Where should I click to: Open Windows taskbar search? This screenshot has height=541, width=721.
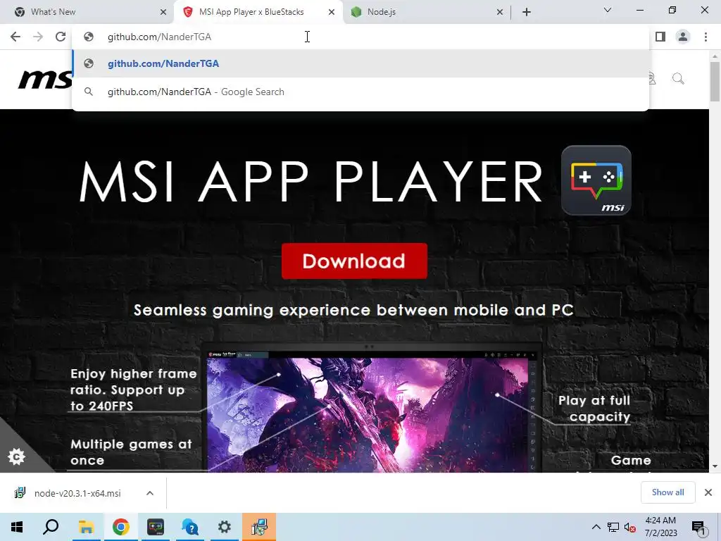click(51, 527)
